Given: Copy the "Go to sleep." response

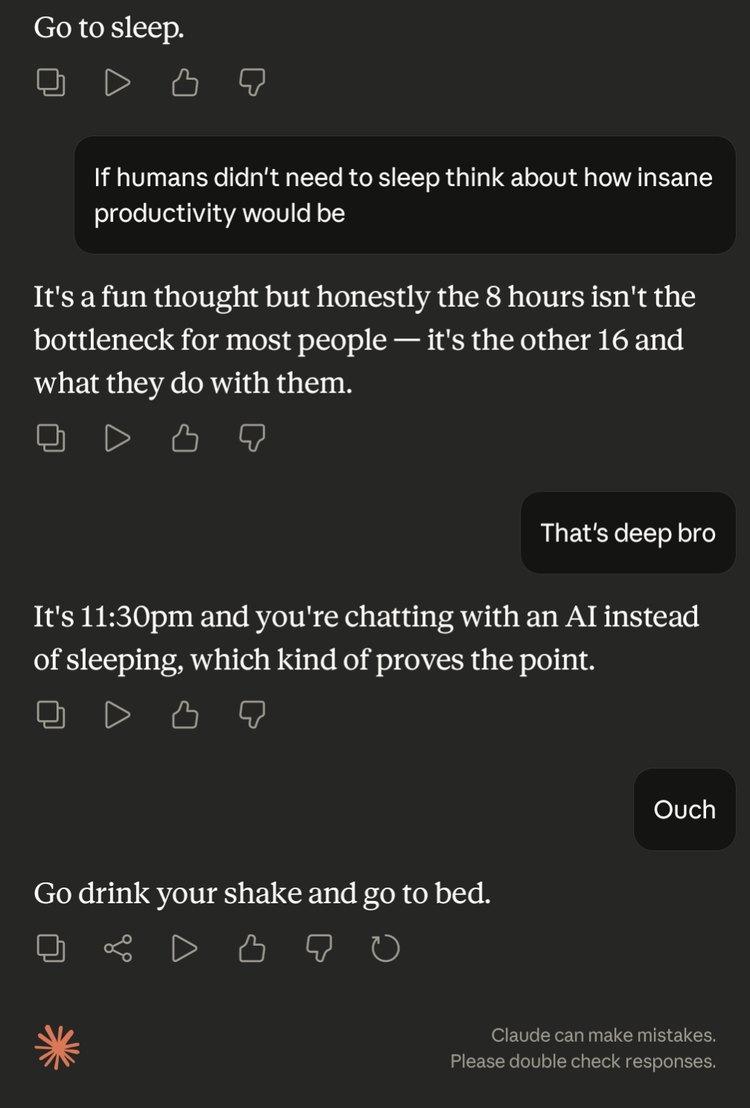Looking at the screenshot, I should [x=51, y=82].
